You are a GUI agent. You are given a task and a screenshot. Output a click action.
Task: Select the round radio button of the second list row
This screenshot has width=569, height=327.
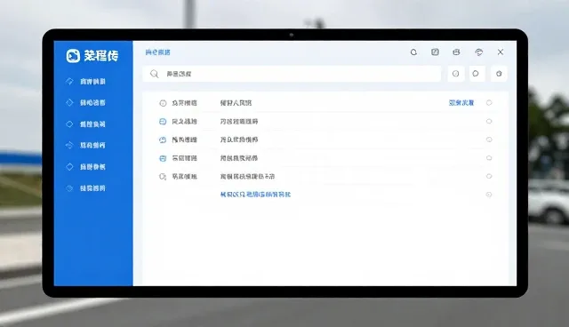click(x=489, y=122)
